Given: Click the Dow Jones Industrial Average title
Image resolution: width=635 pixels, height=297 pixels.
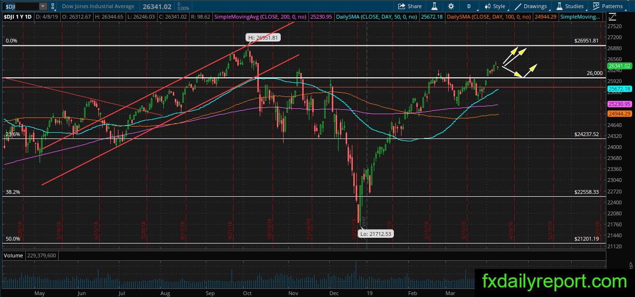Looking at the screenshot, I should pyautogui.click(x=98, y=6).
